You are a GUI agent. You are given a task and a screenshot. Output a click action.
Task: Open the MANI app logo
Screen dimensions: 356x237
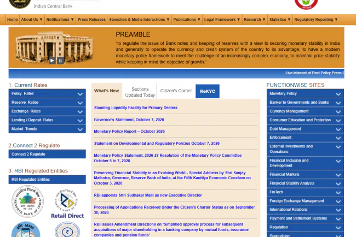click(26, 229)
